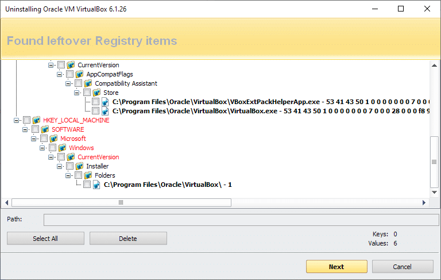
Task: Tick the Folders checkbox
Action: (x=79, y=175)
